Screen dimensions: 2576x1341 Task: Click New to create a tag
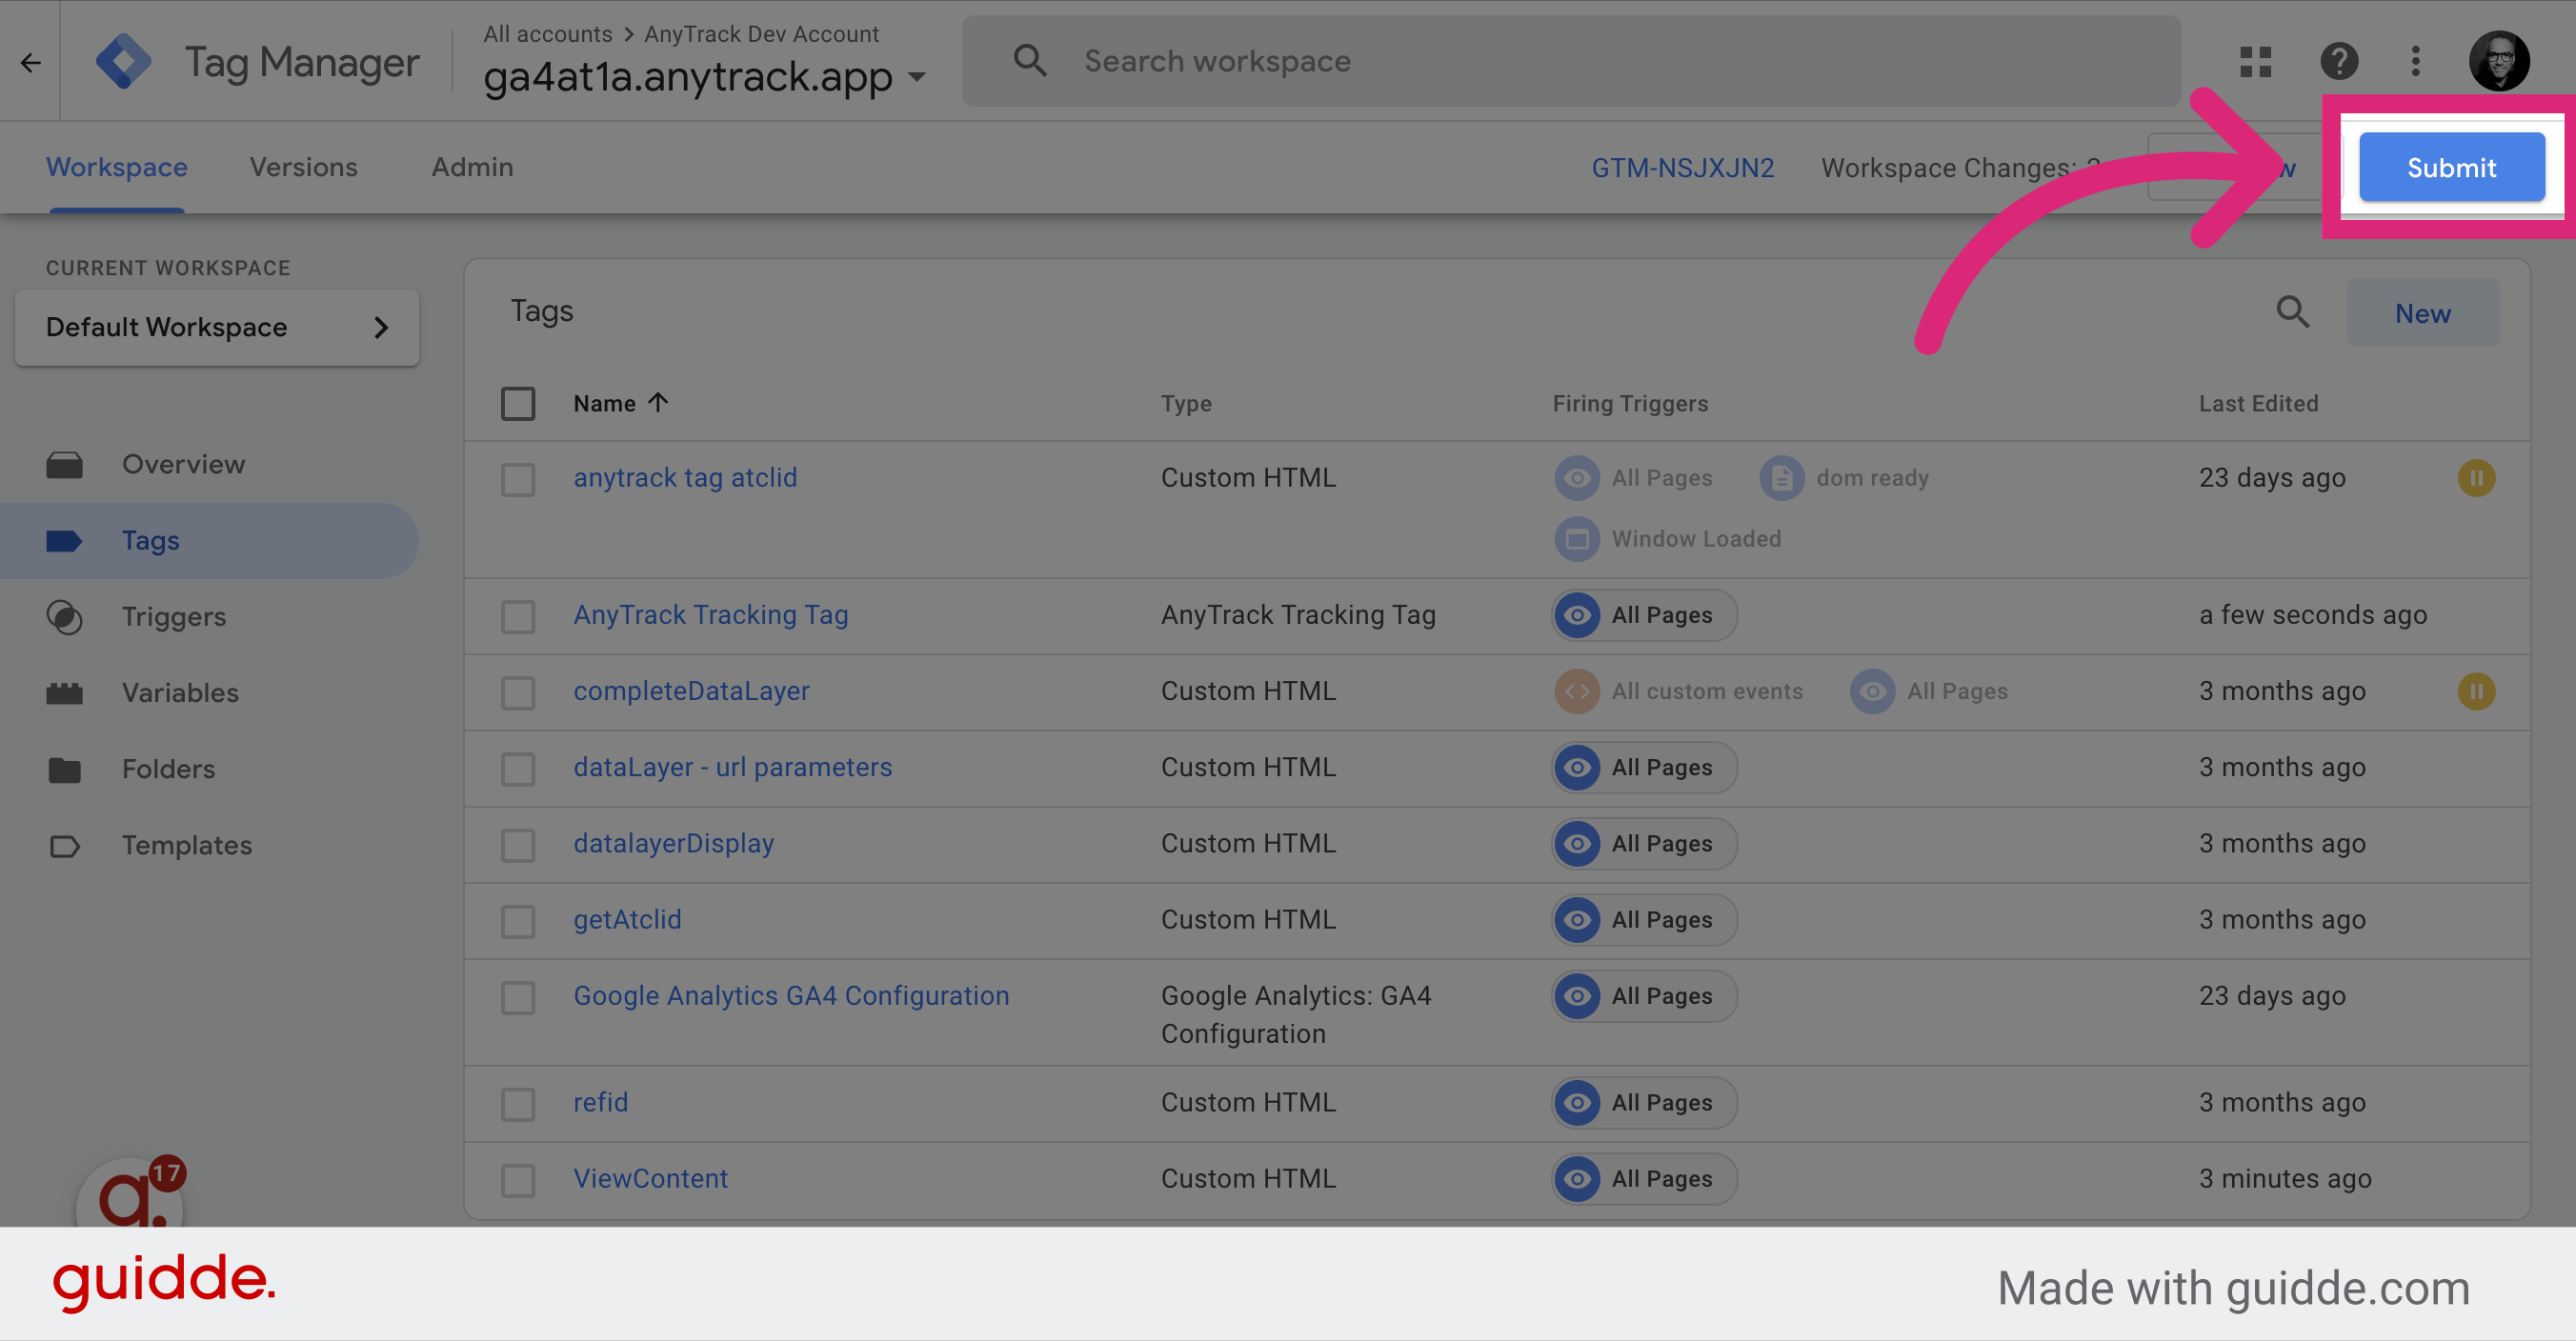2421,311
